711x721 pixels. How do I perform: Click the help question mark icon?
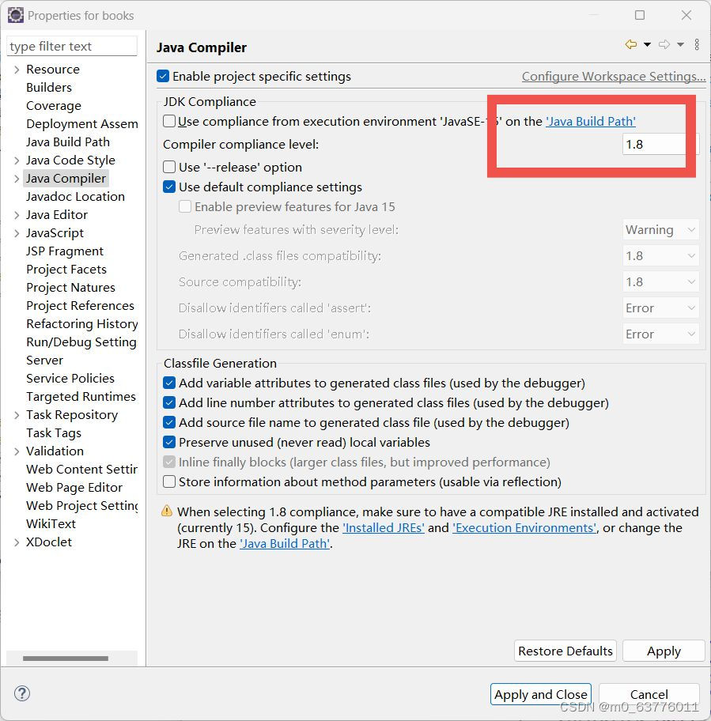22,693
